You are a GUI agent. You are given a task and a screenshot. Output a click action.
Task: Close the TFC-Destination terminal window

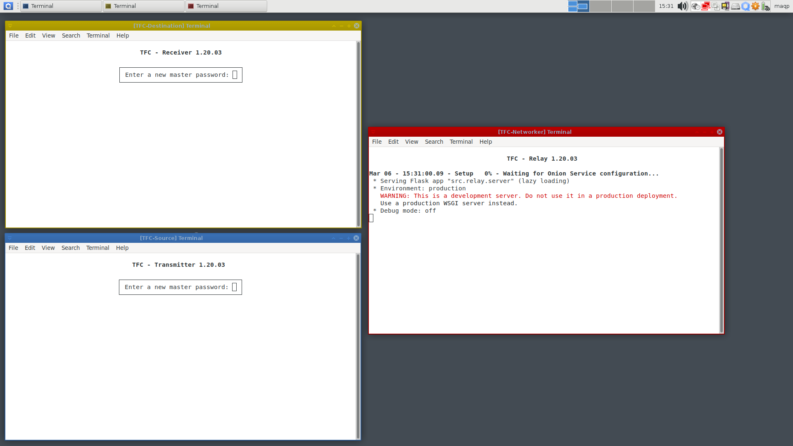point(356,26)
